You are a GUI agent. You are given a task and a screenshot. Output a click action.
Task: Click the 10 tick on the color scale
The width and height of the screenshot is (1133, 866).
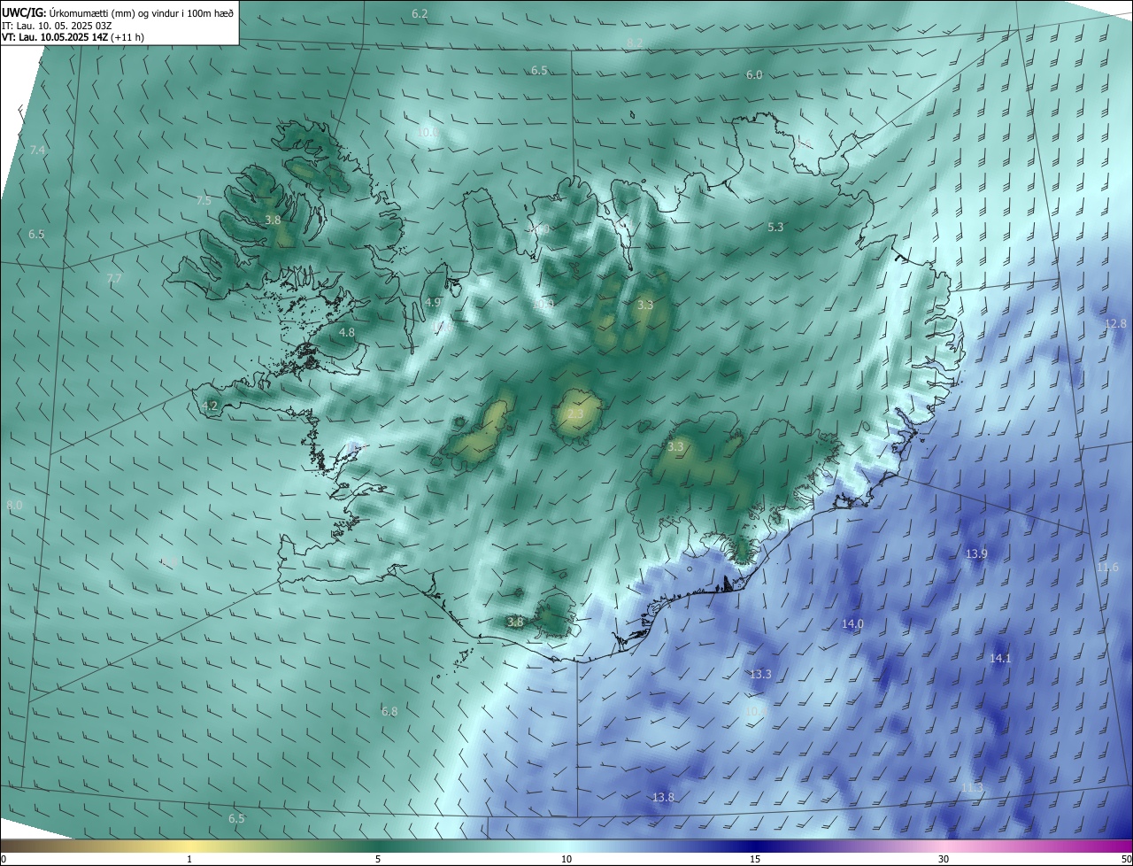pos(566,859)
